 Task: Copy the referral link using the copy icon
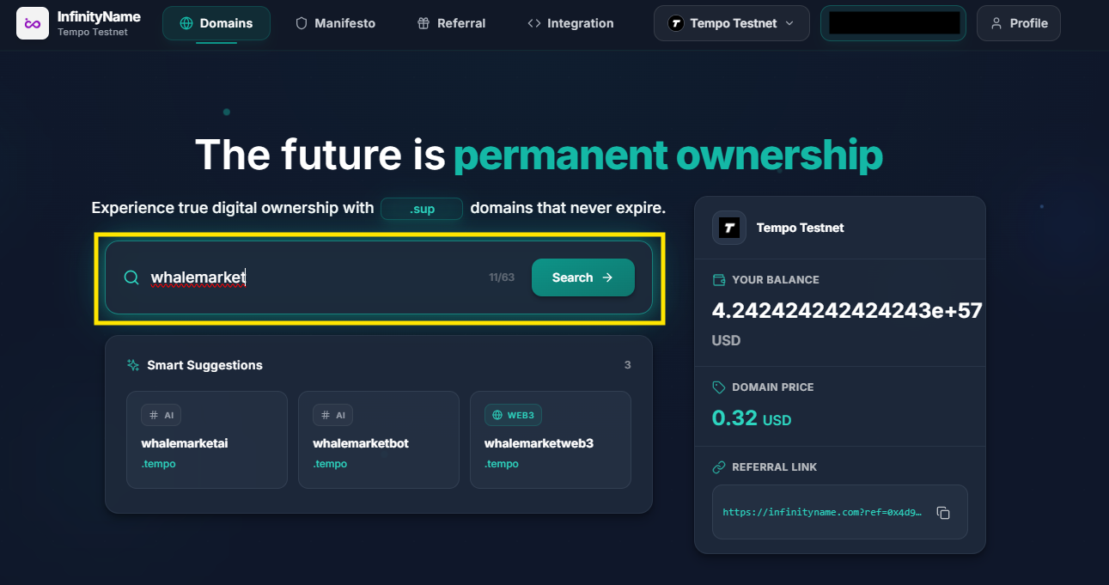(x=943, y=512)
